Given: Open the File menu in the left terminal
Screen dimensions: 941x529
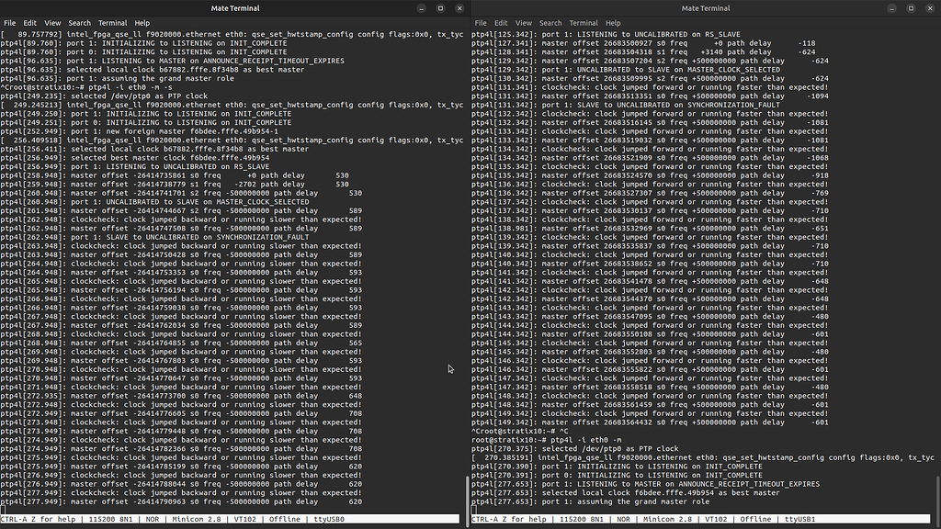Looking at the screenshot, I should tap(10, 23).
